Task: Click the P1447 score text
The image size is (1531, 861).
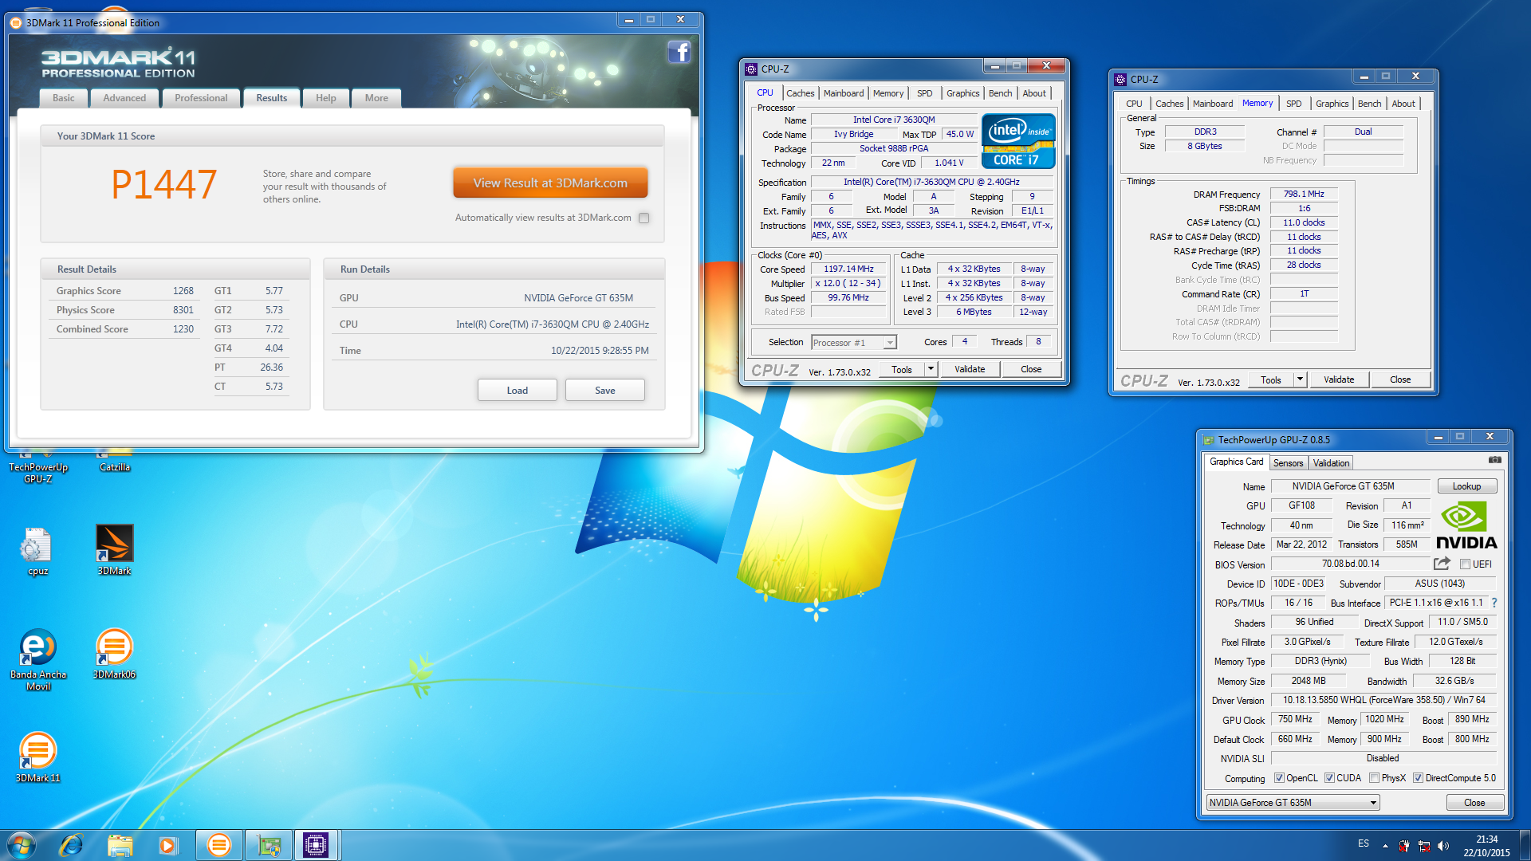Action: pos(164,185)
